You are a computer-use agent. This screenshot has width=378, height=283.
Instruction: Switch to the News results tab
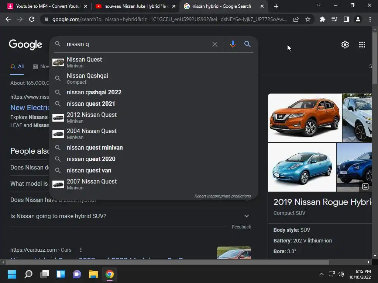(41, 66)
